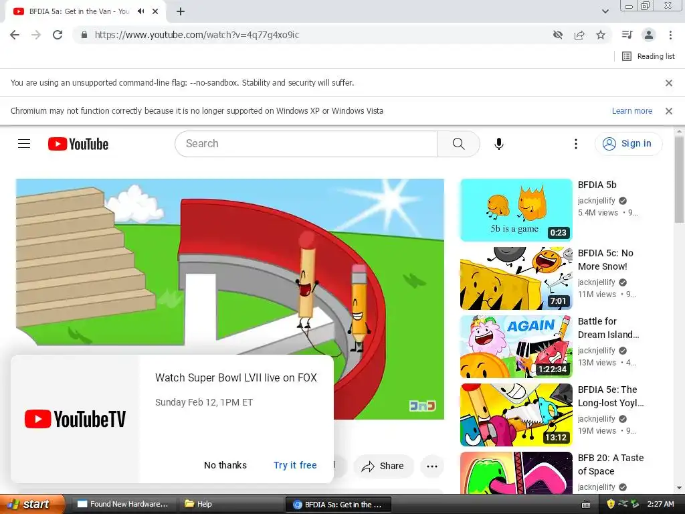
Task: Mute the tab via speaker icon
Action: click(x=140, y=11)
